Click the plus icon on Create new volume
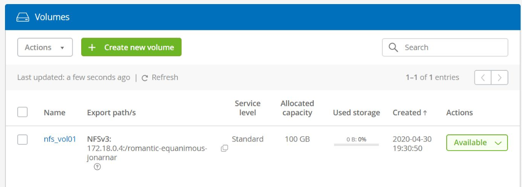Viewport: 522px width, 187px height. coord(92,47)
